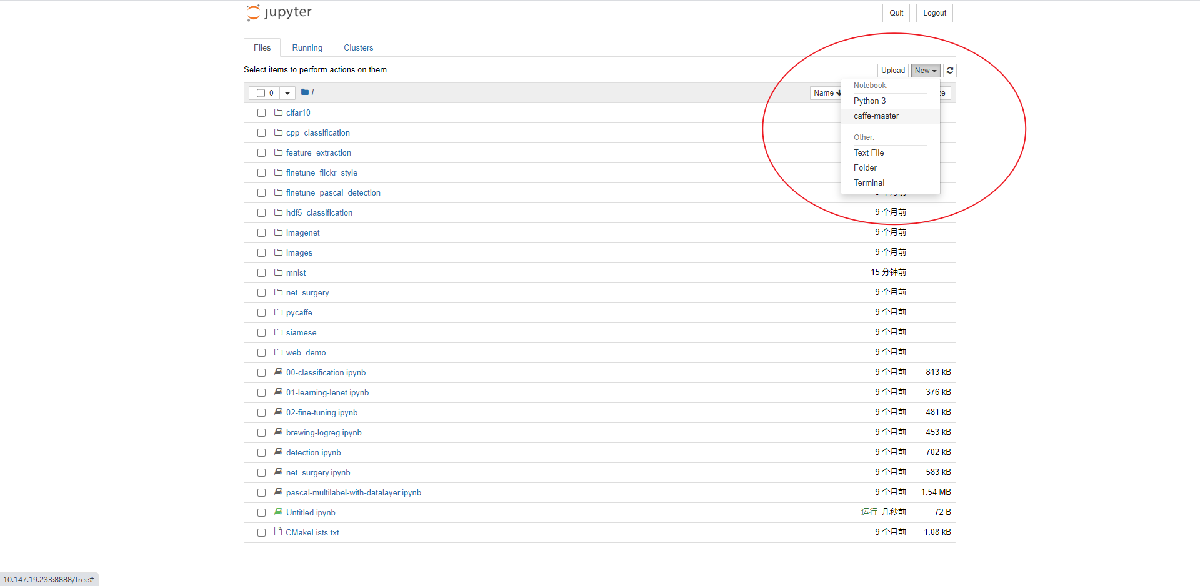Click green running notebook icon beside Untitled.ipynb

279,512
